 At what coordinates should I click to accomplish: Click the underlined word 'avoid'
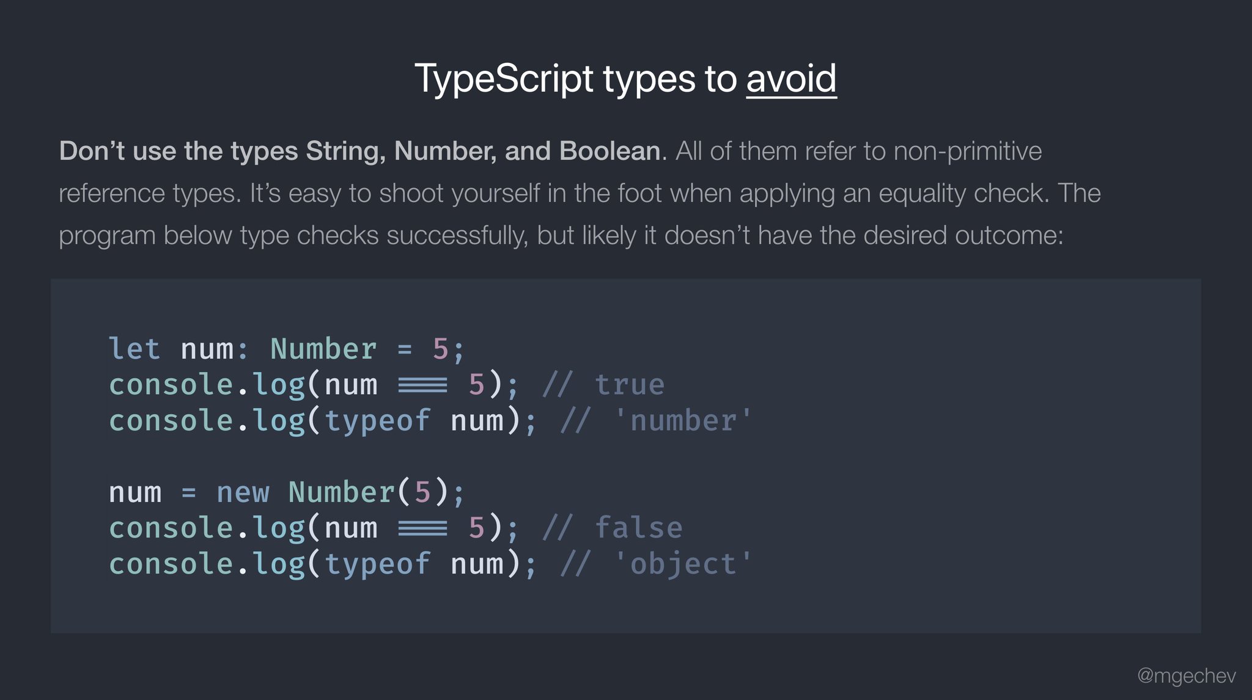click(791, 79)
